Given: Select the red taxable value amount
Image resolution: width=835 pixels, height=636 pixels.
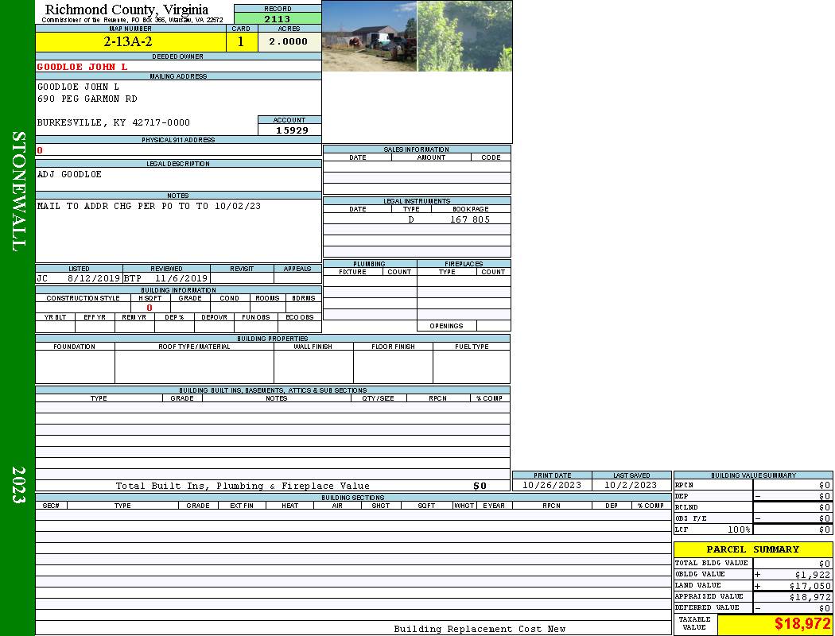Looking at the screenshot, I should click(802, 624).
